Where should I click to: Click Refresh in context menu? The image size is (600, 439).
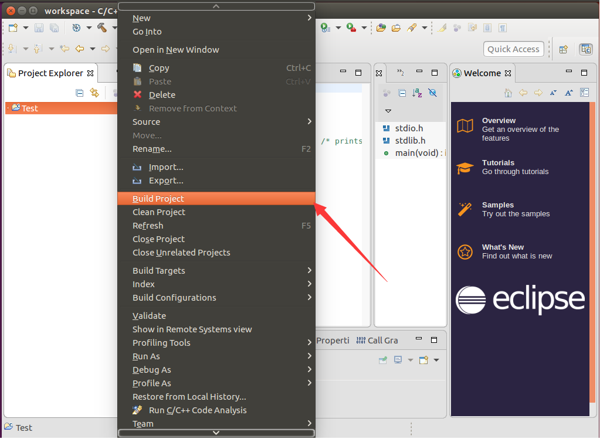(x=216, y=226)
